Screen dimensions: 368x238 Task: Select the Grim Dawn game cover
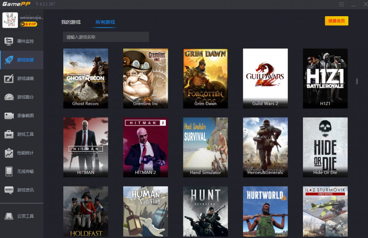click(x=205, y=78)
